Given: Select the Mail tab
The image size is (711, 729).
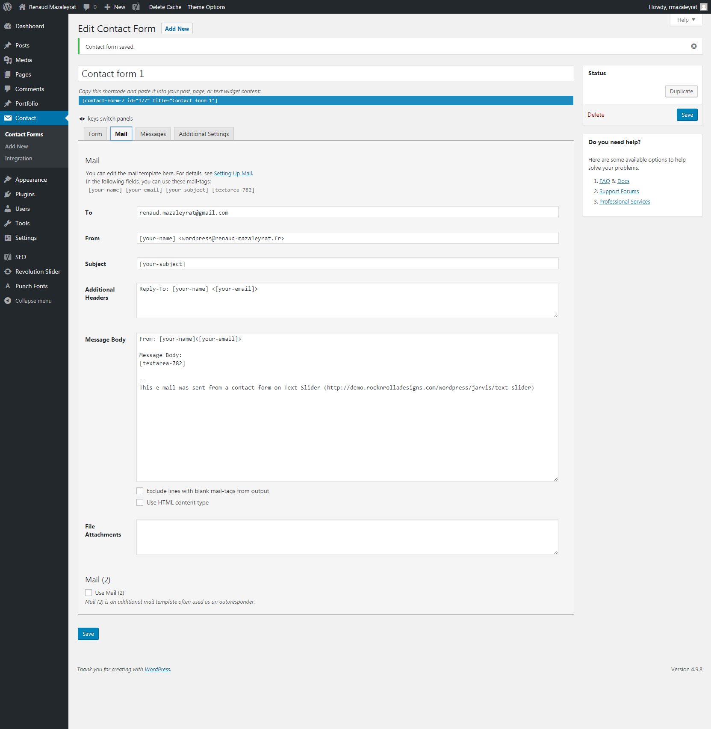Looking at the screenshot, I should point(121,134).
